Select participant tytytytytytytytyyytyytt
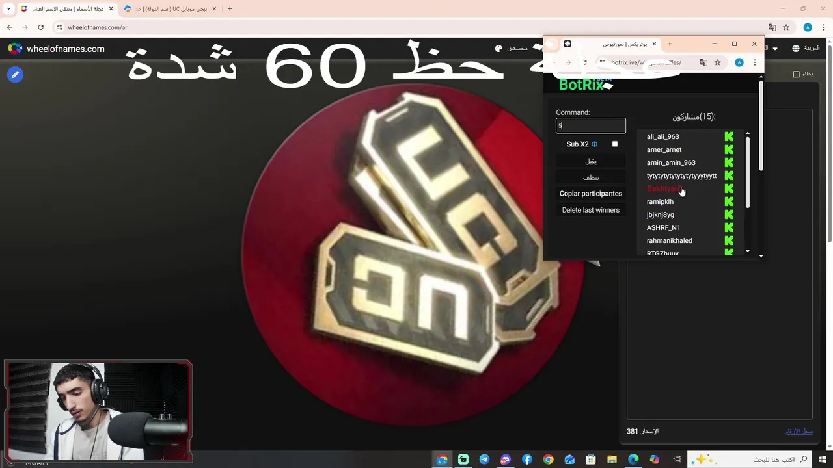Screen dimensions: 833x468 681,175
